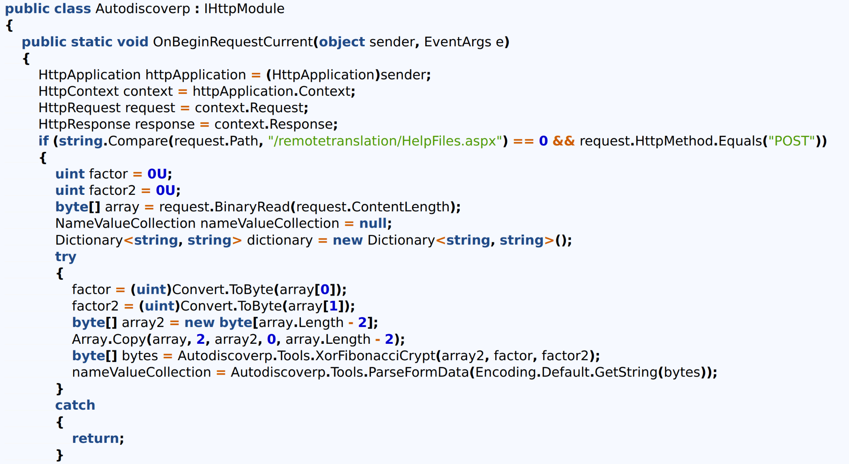Click the null keyword
This screenshot has height=464, width=849.
373,224
